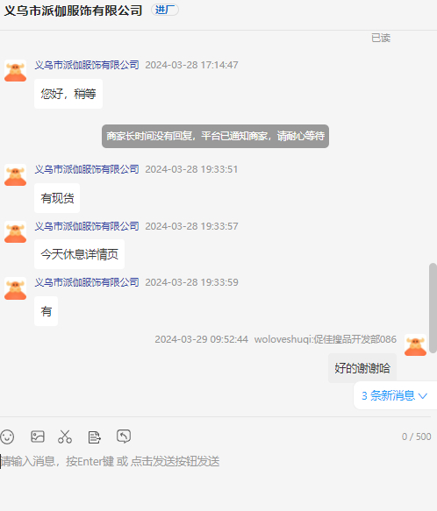Click the seller avatar beside 今天休息详情页

click(15, 231)
